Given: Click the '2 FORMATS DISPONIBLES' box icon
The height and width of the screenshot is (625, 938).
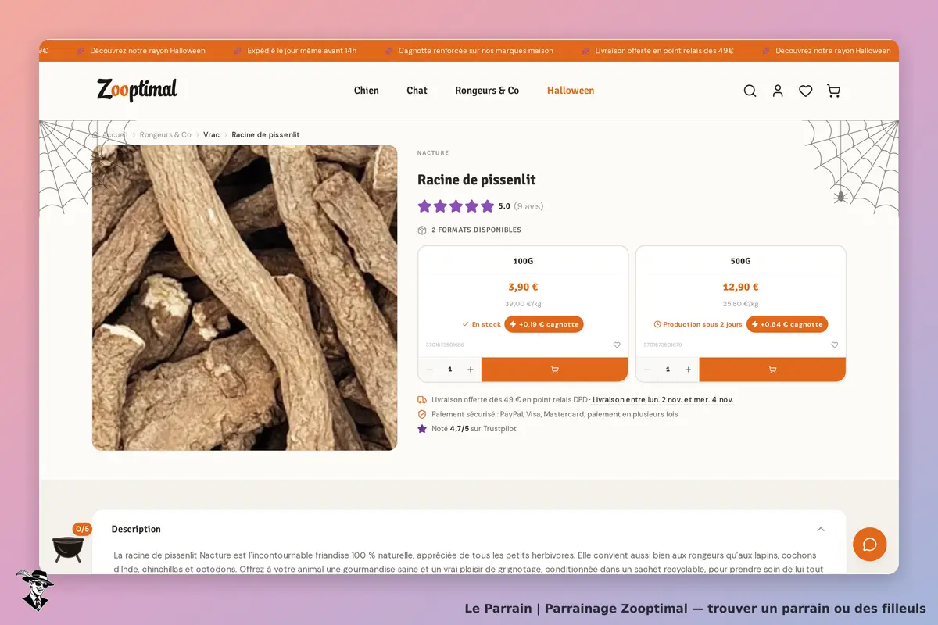Looking at the screenshot, I should (422, 230).
